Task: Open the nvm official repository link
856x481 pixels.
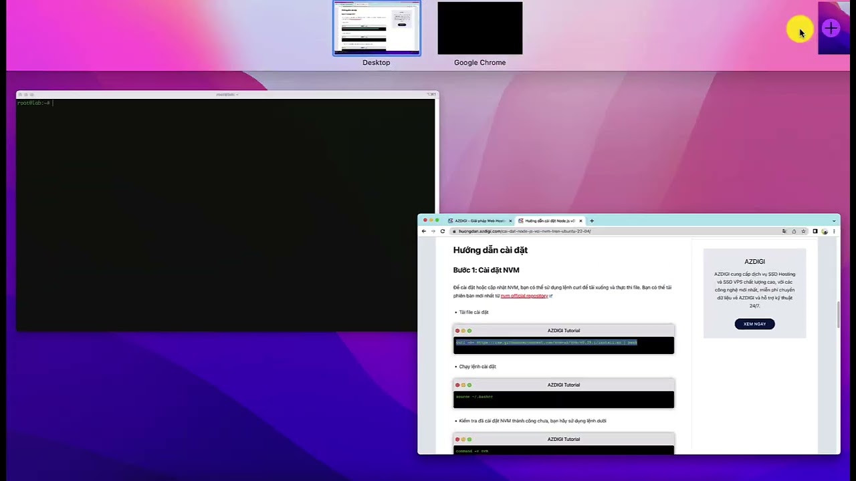Action: [x=524, y=296]
